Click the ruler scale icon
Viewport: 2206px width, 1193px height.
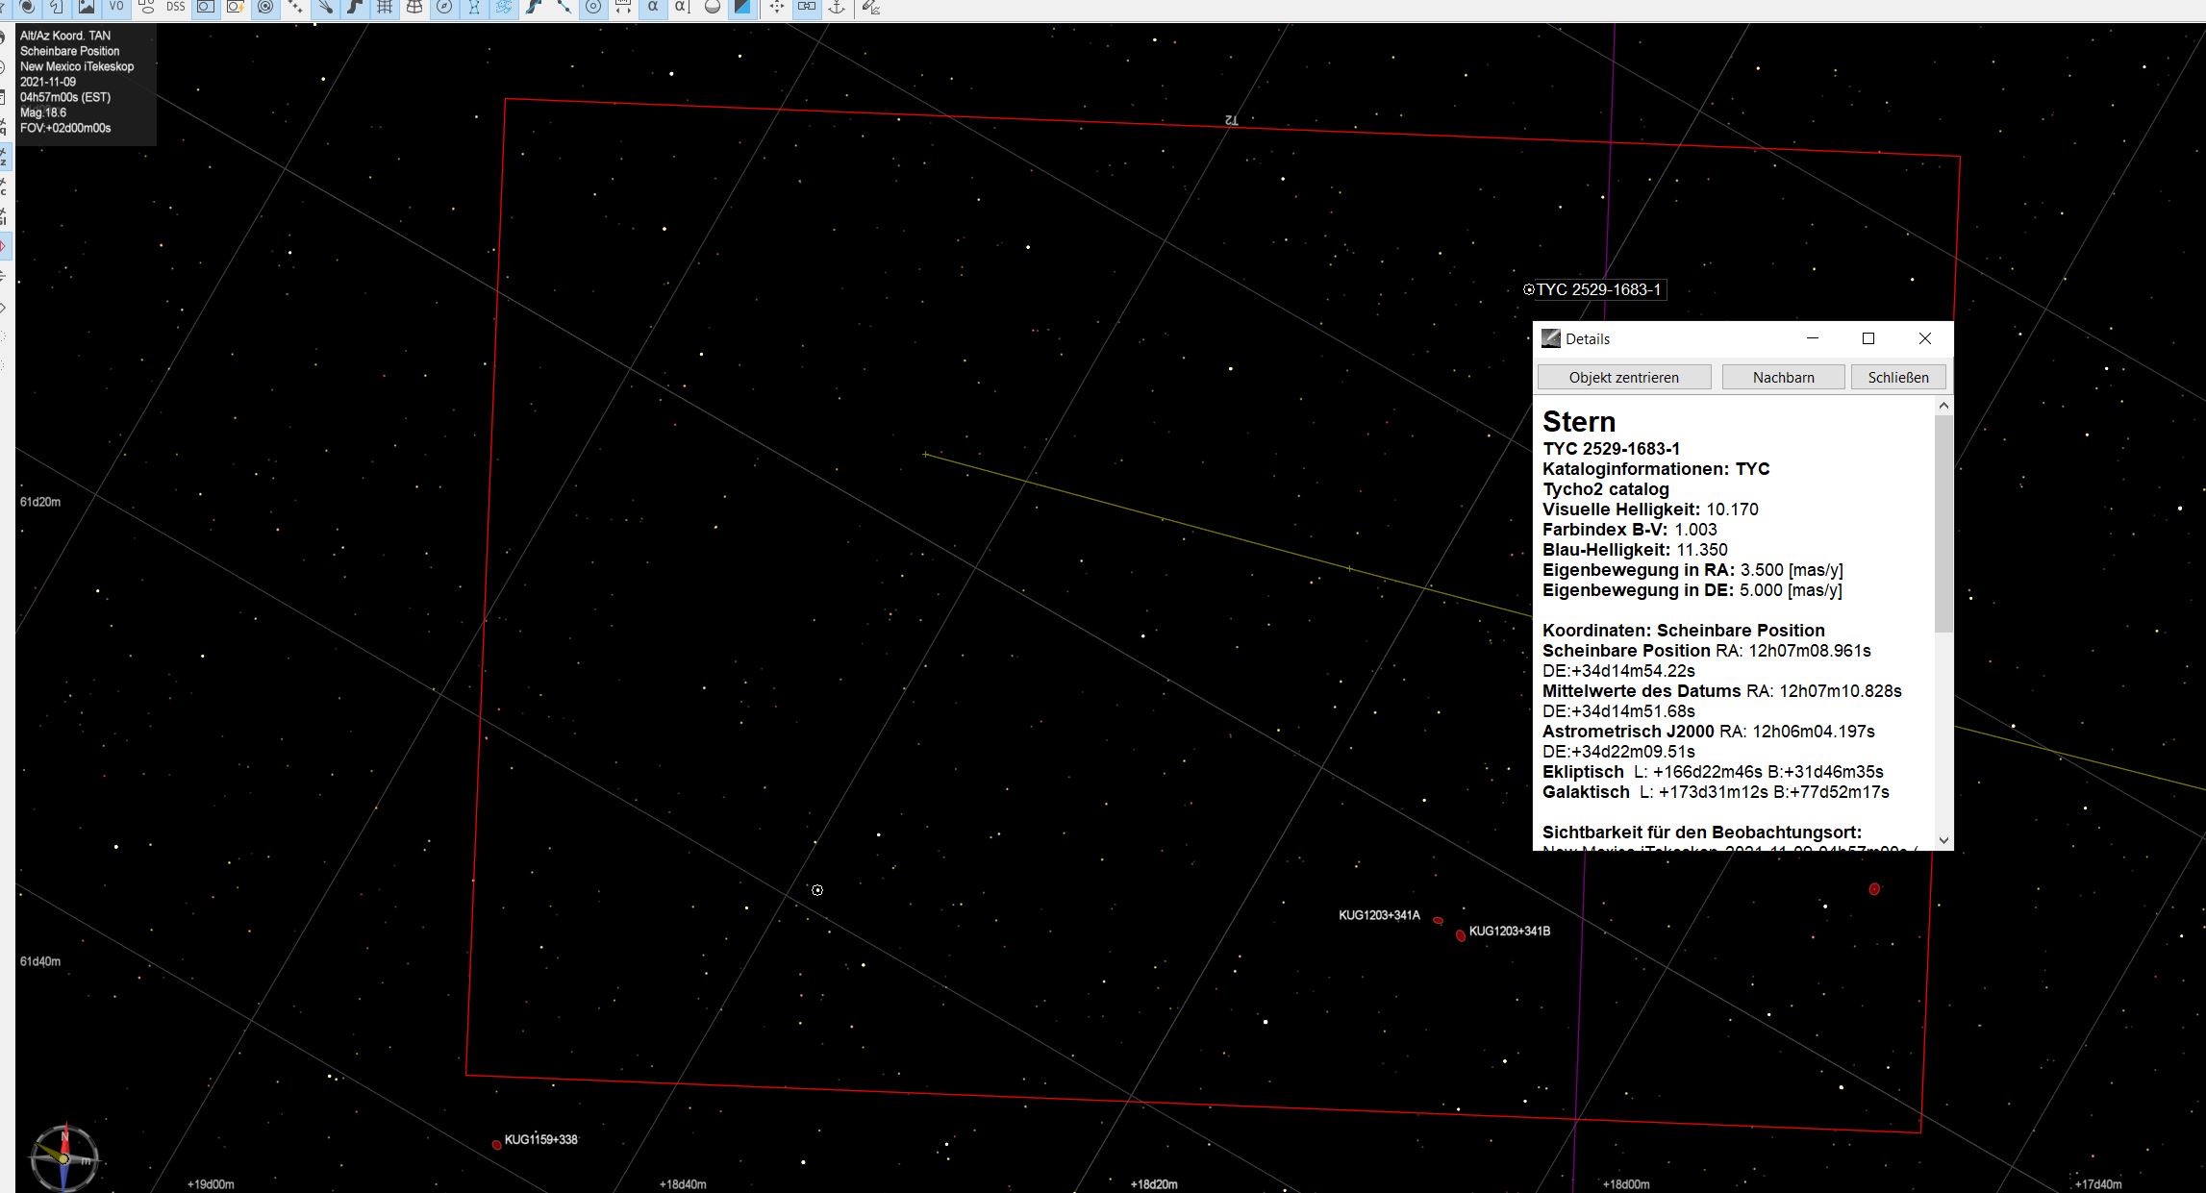pos(623,7)
